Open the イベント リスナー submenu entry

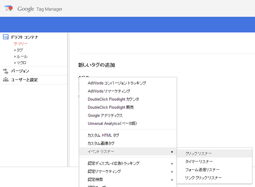pyautogui.click(x=128, y=151)
